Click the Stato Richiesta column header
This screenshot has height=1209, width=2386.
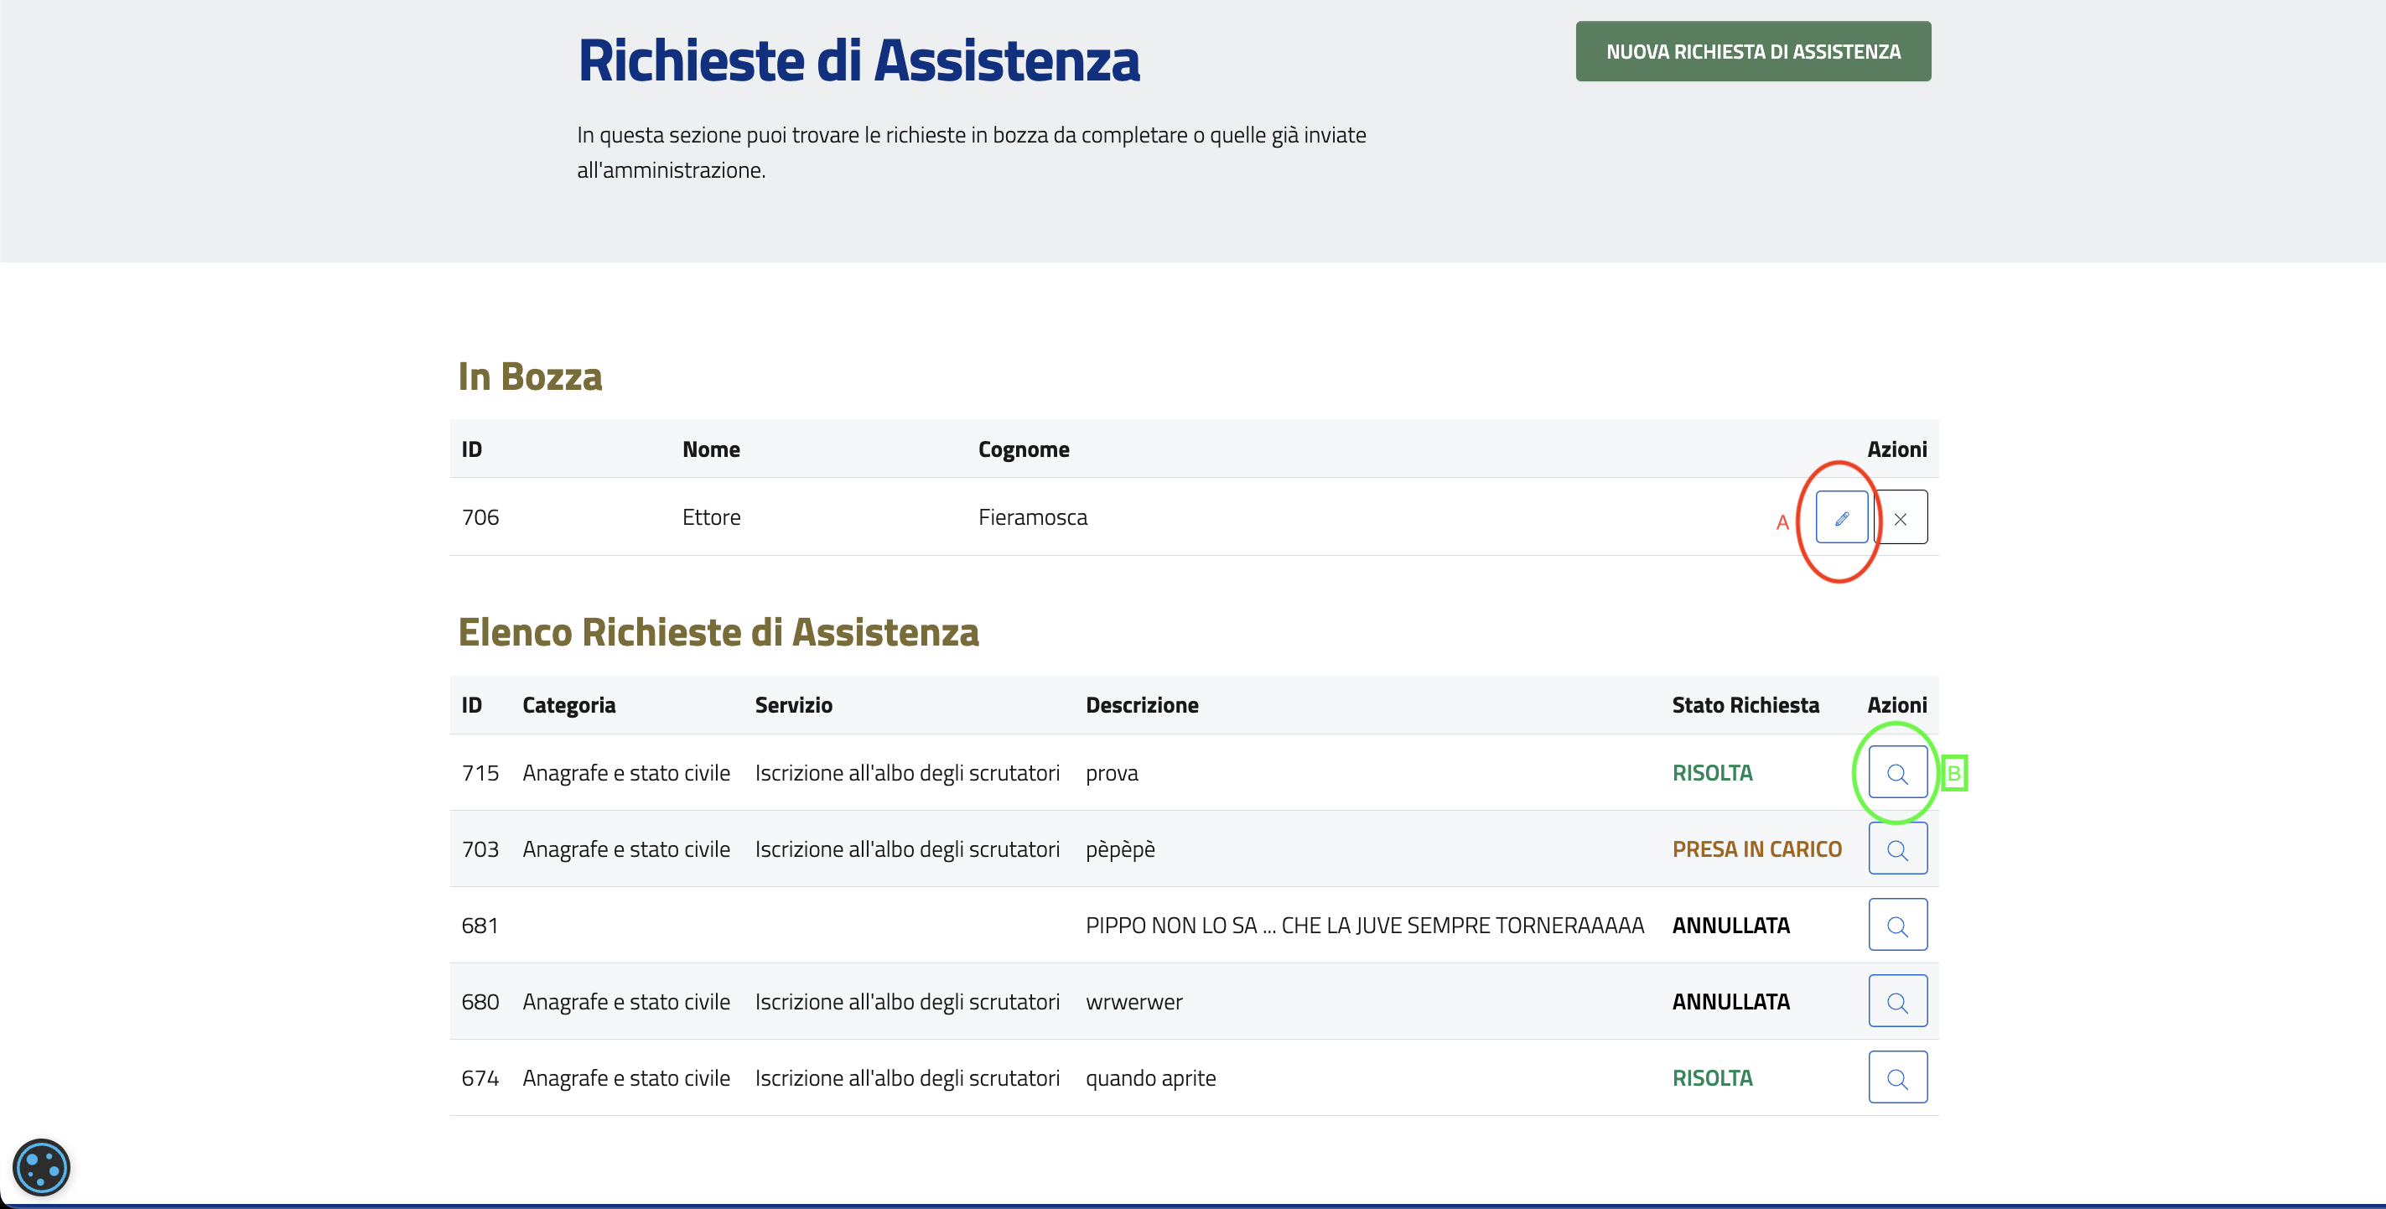point(1744,705)
